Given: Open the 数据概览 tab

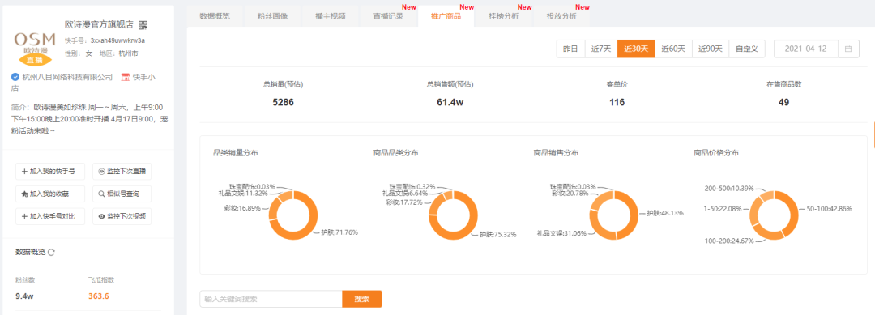Looking at the screenshot, I should tap(214, 16).
